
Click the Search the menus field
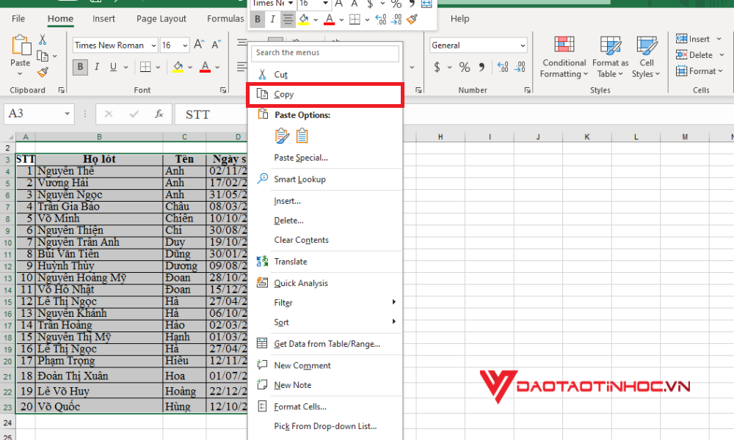point(325,53)
